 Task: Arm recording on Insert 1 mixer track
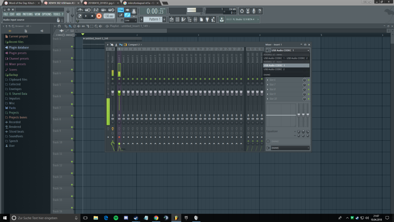click(x=119, y=137)
